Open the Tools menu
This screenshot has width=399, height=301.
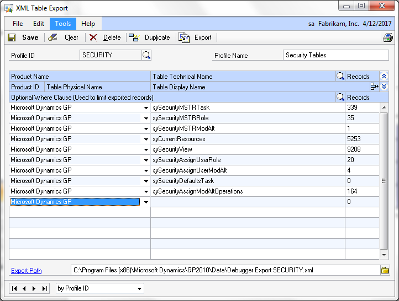63,24
